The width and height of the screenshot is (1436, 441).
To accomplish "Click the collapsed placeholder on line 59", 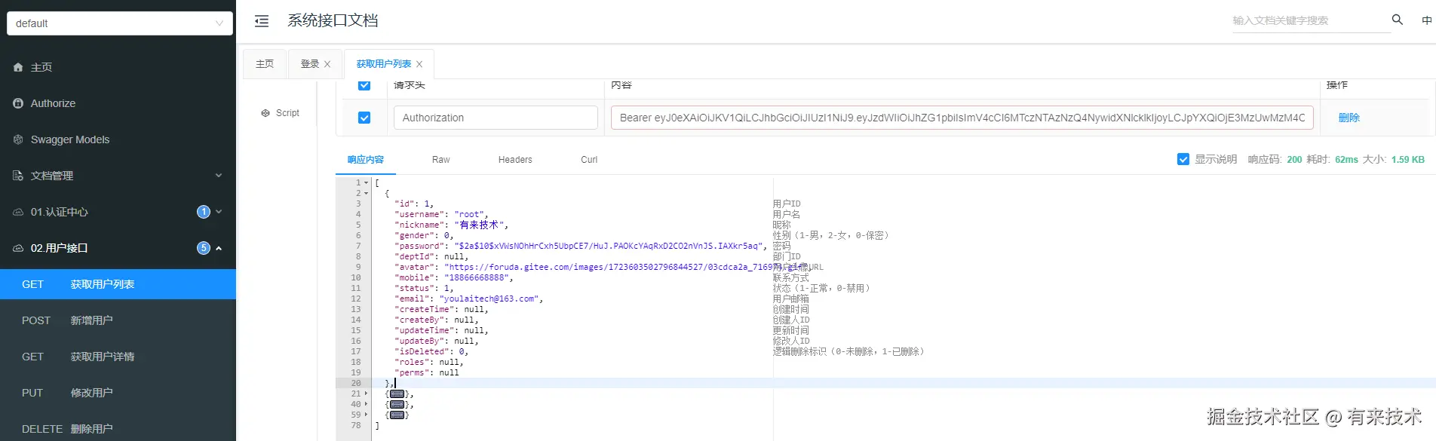I will point(397,415).
